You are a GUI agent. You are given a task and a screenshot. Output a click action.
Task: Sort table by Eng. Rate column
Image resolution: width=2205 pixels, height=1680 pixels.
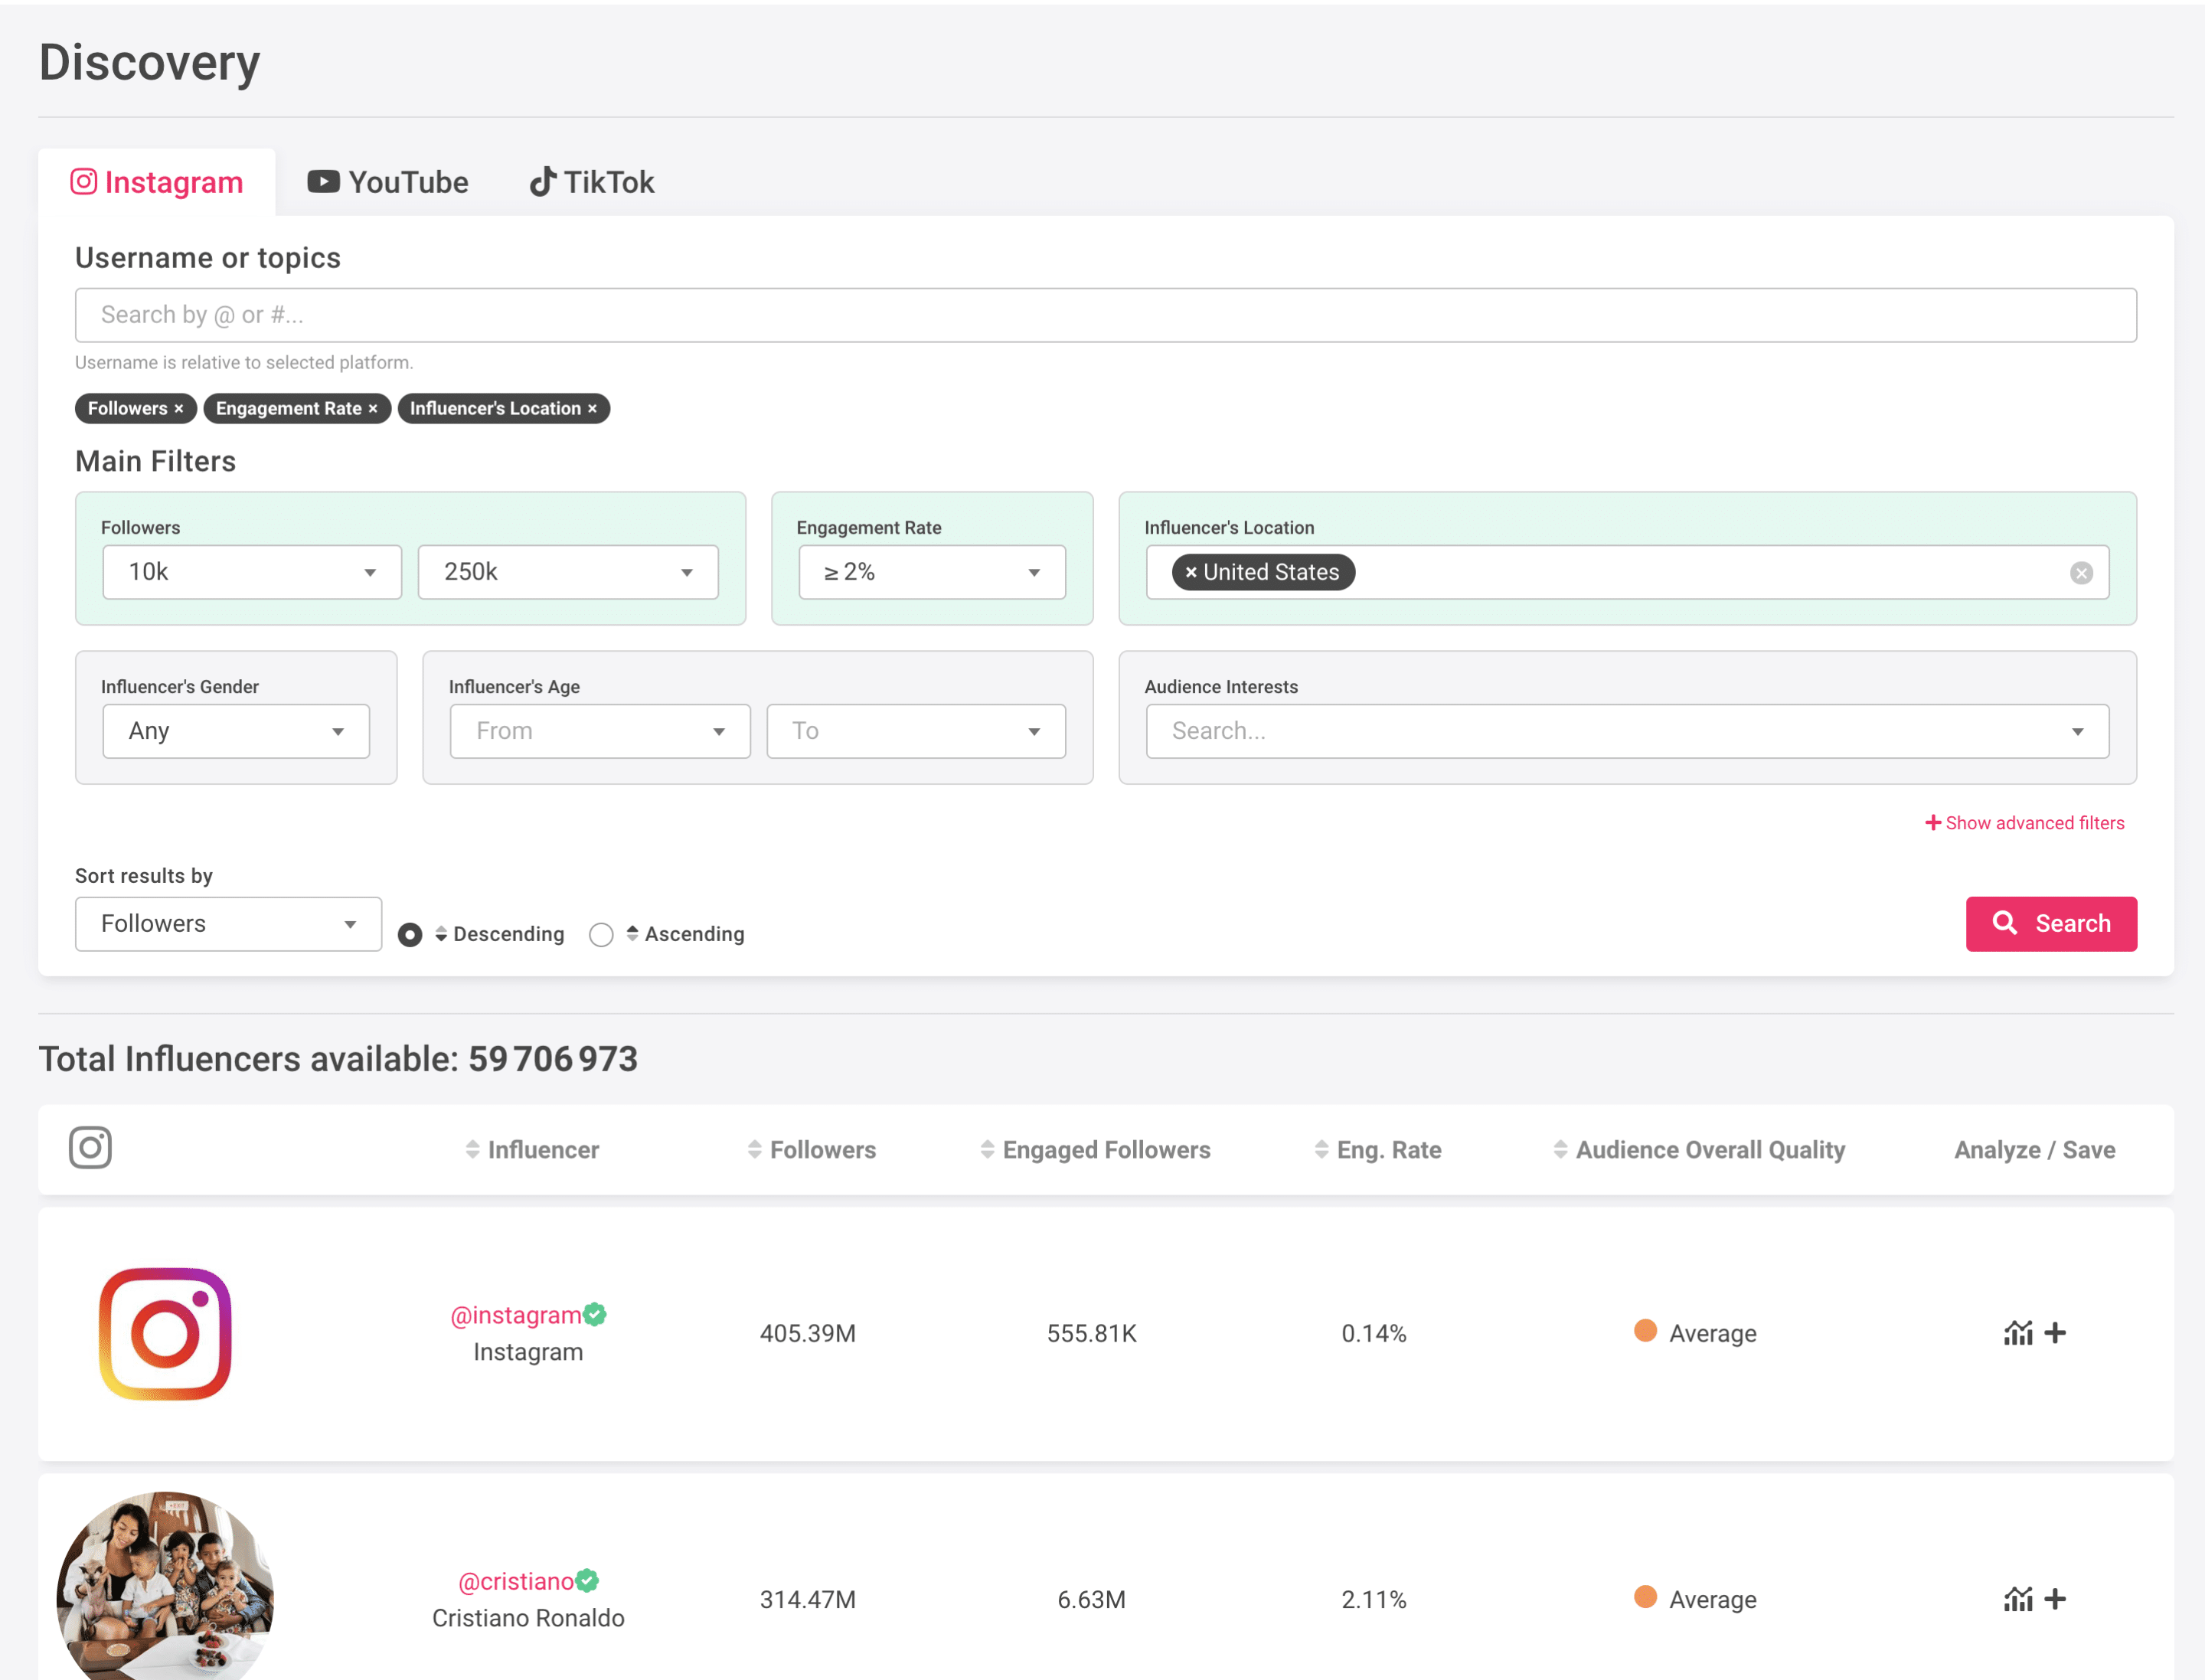[x=1378, y=1150]
